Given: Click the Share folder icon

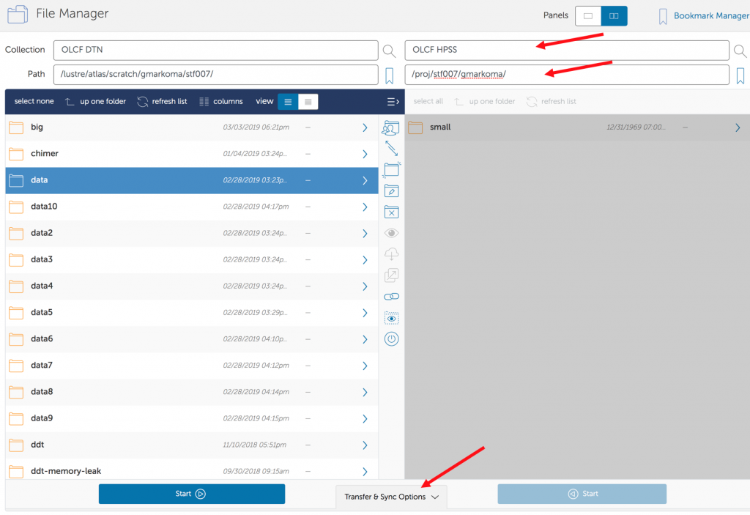Looking at the screenshot, I should tap(391, 128).
